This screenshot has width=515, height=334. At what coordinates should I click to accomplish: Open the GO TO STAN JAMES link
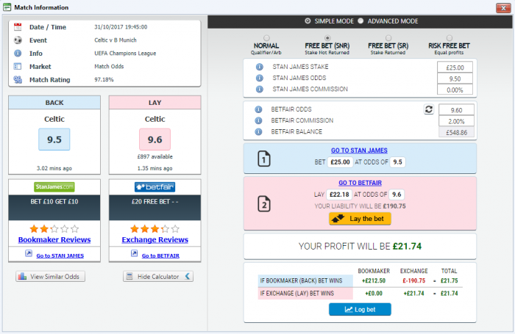click(359, 150)
